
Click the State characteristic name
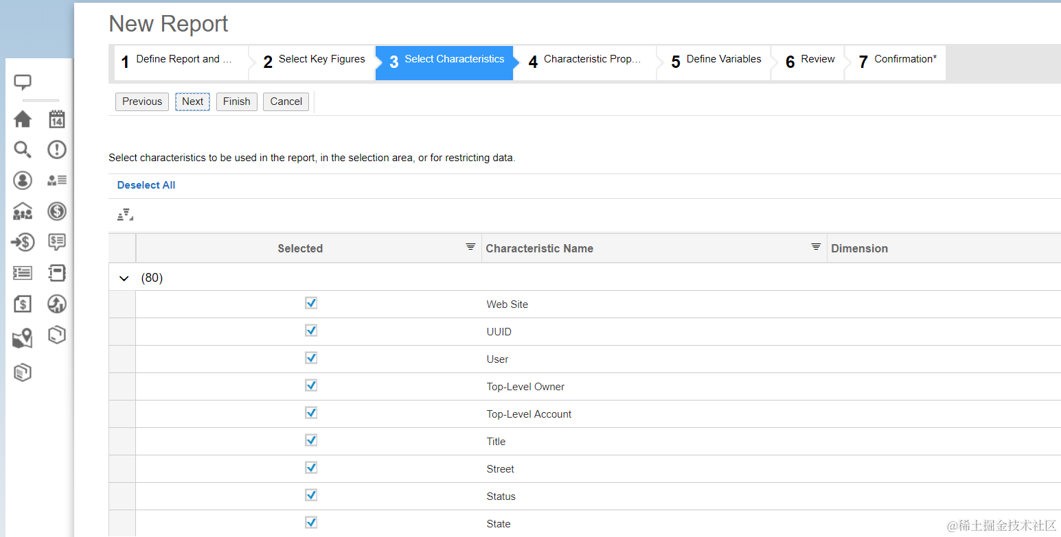click(x=499, y=524)
